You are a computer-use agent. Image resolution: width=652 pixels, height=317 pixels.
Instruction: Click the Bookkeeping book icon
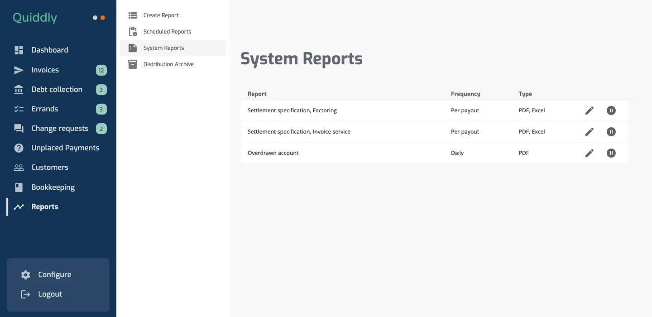click(19, 187)
